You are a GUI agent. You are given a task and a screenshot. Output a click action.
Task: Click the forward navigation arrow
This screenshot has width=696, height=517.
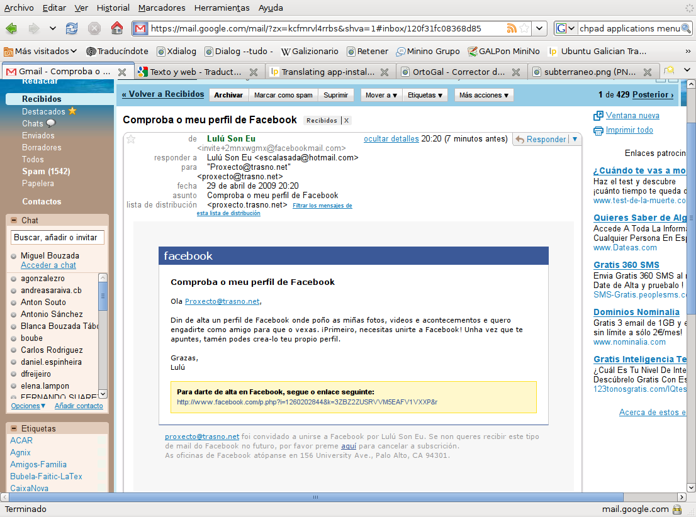[x=33, y=29]
